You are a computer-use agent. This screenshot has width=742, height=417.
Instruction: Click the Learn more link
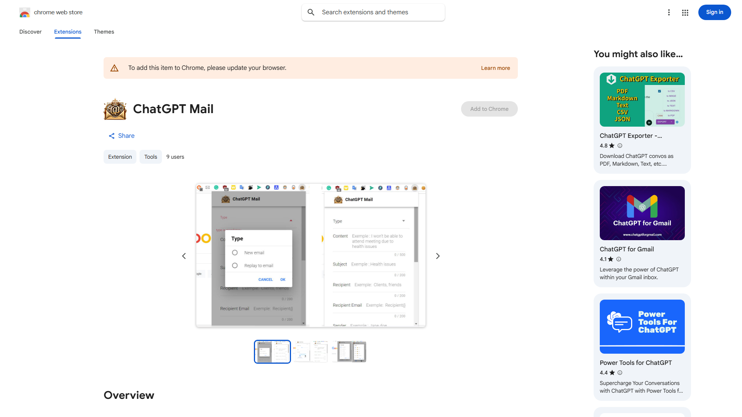point(495,68)
